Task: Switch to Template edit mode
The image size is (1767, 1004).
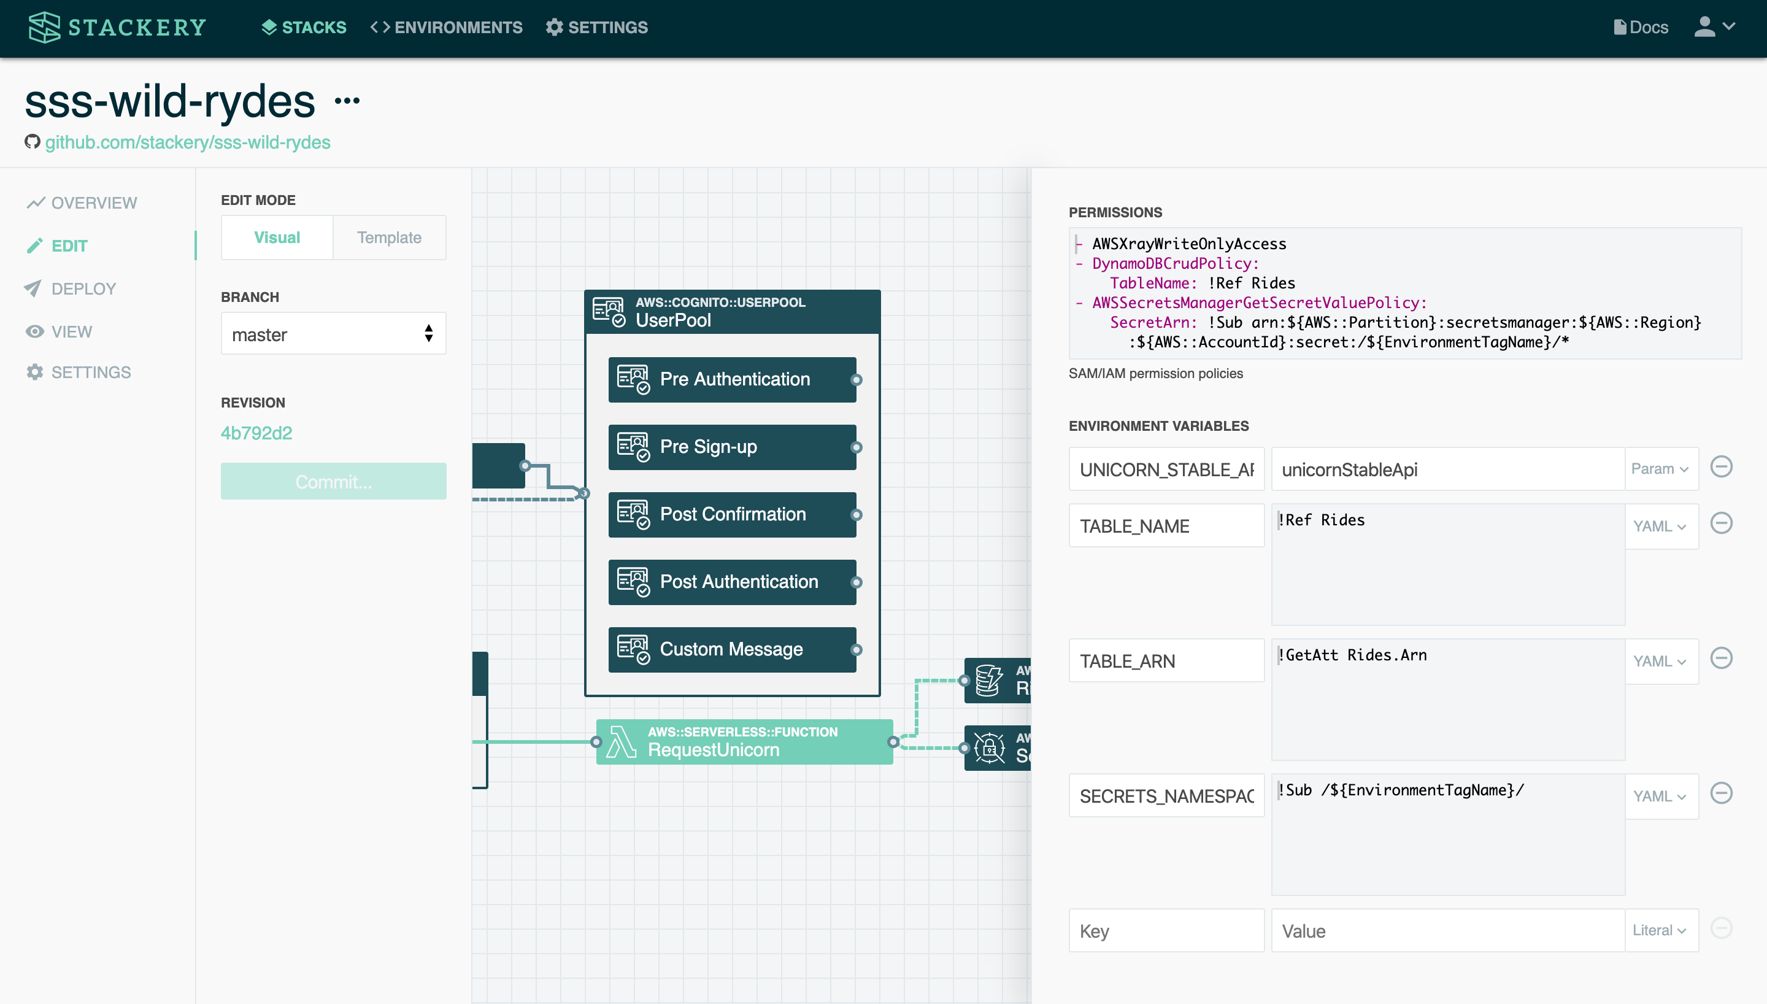Action: pos(390,237)
